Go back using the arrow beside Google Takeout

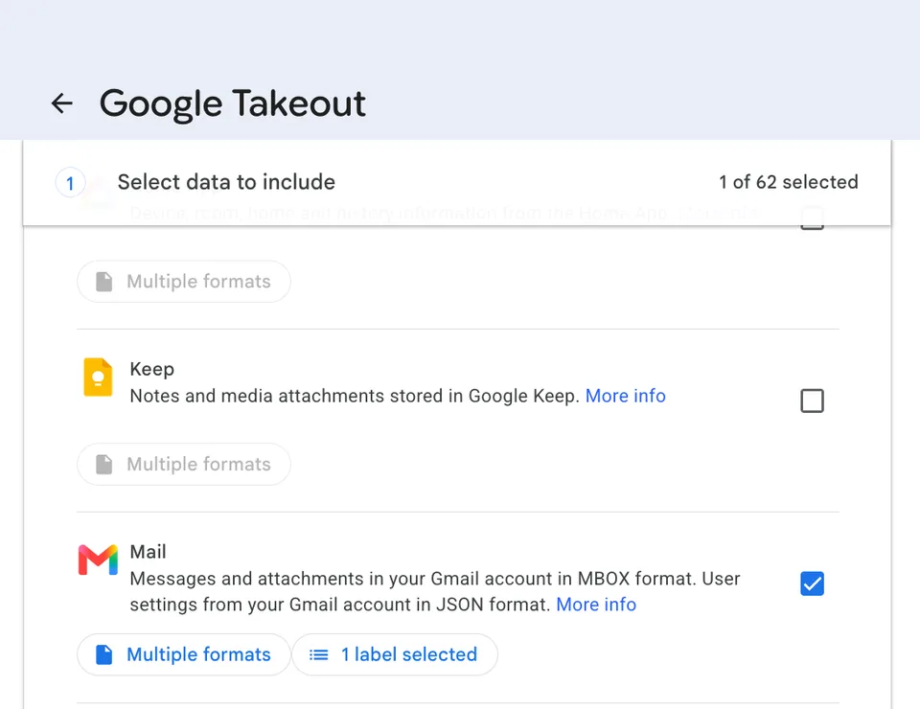pos(61,103)
